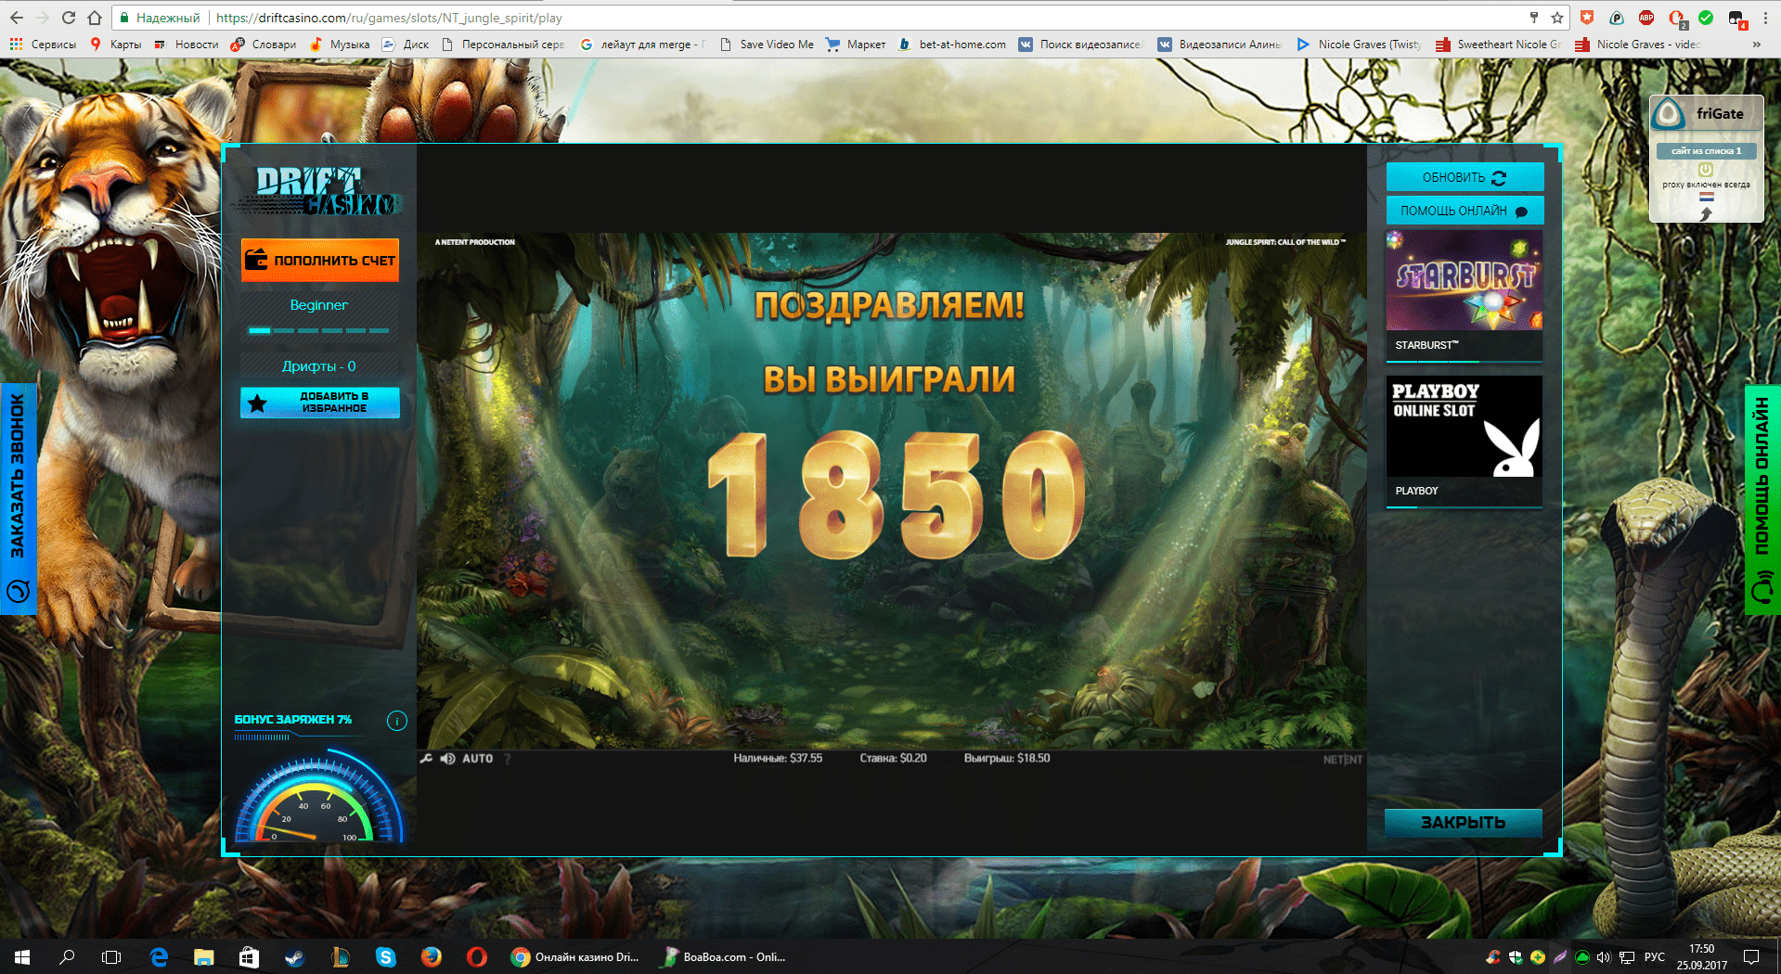Click ОБНОВИТЬ refresh button
Viewport: 1781px width, 974px height.
[x=1465, y=177]
